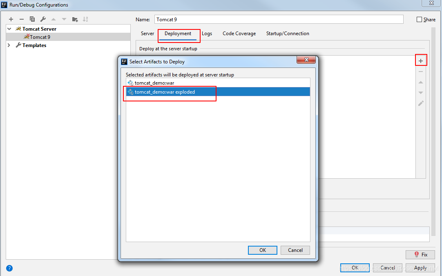Move configuration down arrow in left toolbar
This screenshot has height=276, width=442.
pos(64,19)
